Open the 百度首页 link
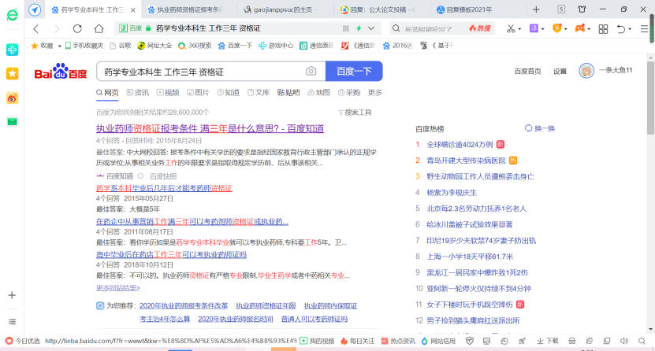The image size is (655, 351). (x=527, y=72)
